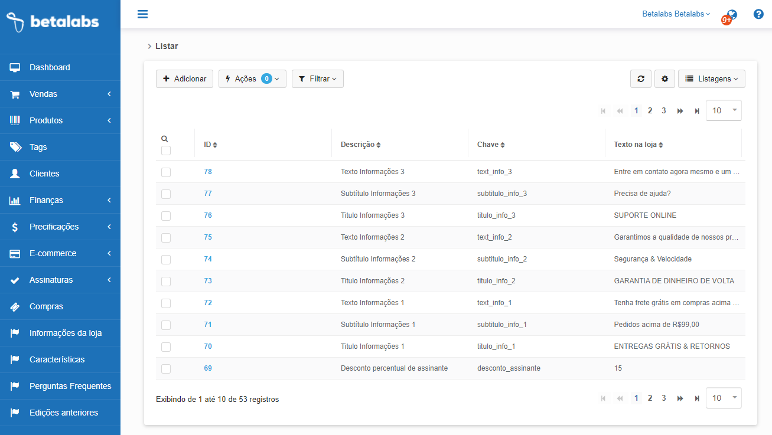
Task: Expand the Listagens dropdown
Action: (711, 79)
